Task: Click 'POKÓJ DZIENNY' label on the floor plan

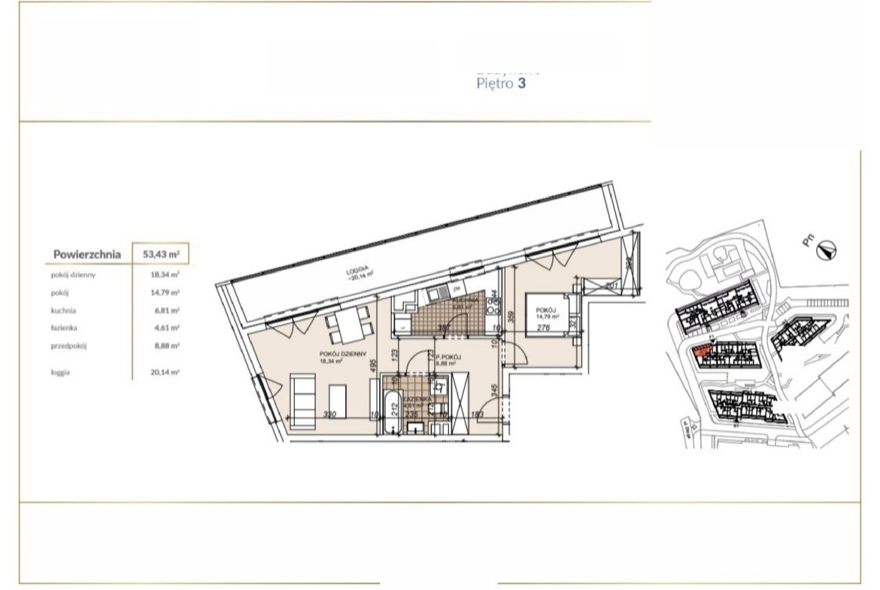Action: tap(343, 354)
